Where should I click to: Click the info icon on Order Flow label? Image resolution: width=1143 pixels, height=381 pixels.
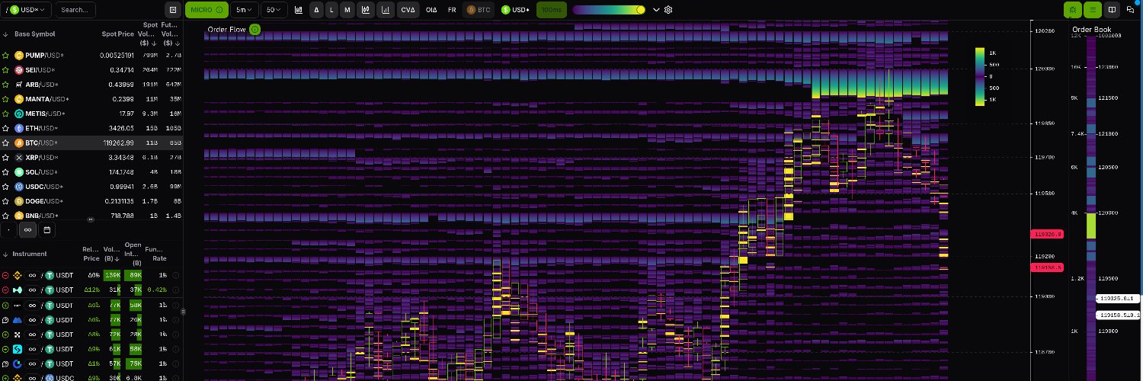[x=255, y=29]
